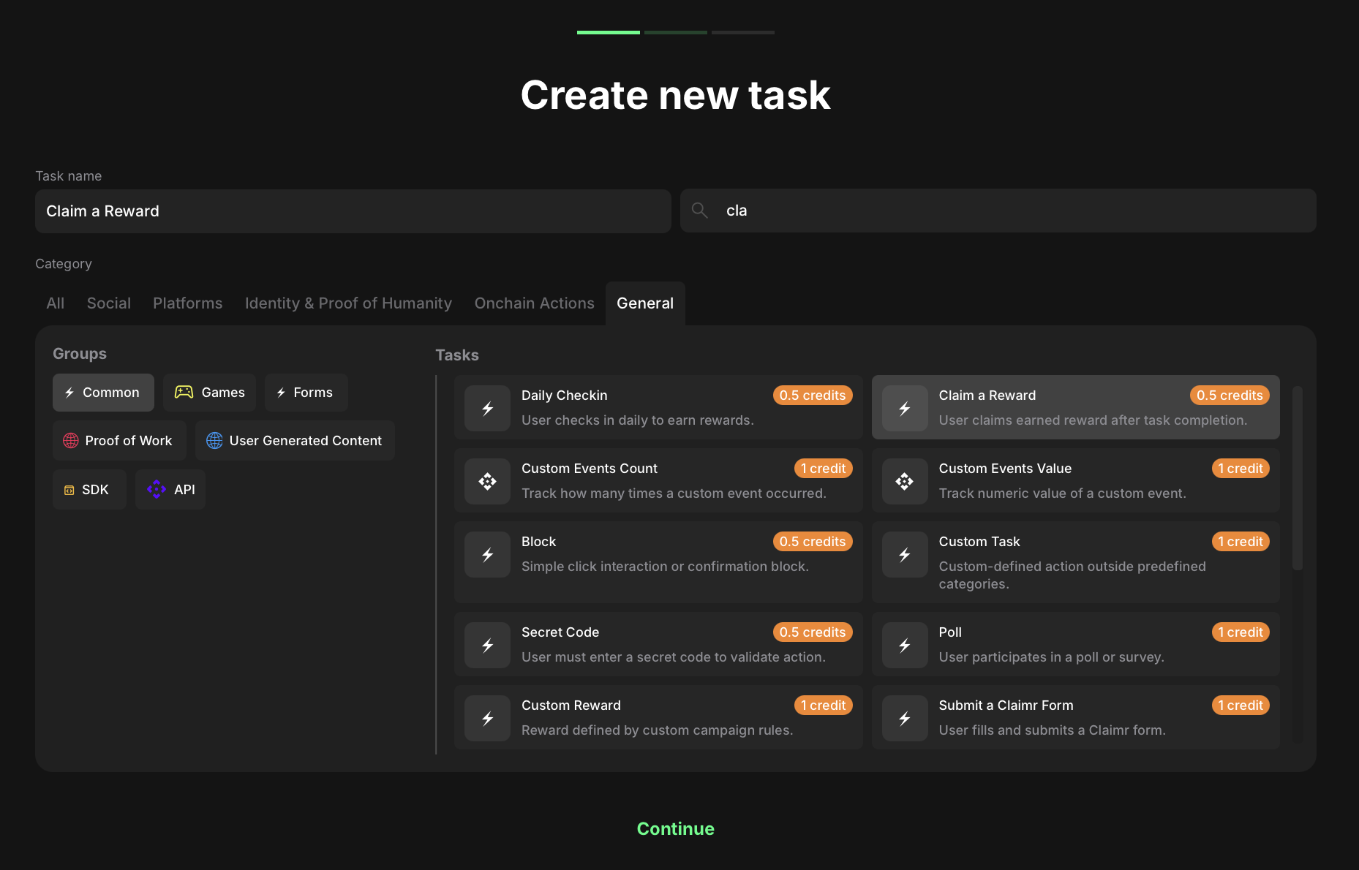Click the search magnifier icon
This screenshot has width=1359, height=870.
coord(700,211)
